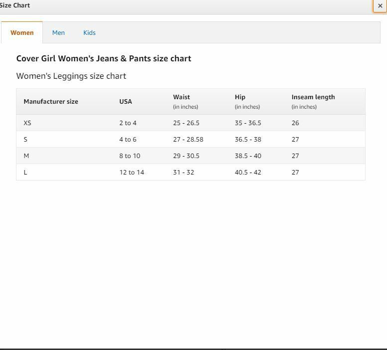Select the L manufacturer size cell
The image size is (387, 350).
click(25, 173)
